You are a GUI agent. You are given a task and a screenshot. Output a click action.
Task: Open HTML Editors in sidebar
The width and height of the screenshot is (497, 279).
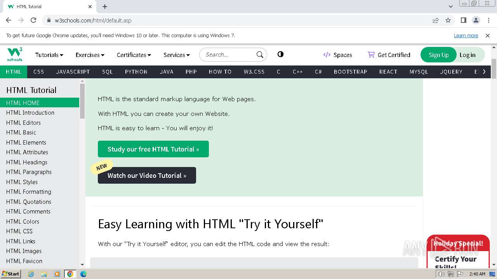click(x=40, y=122)
